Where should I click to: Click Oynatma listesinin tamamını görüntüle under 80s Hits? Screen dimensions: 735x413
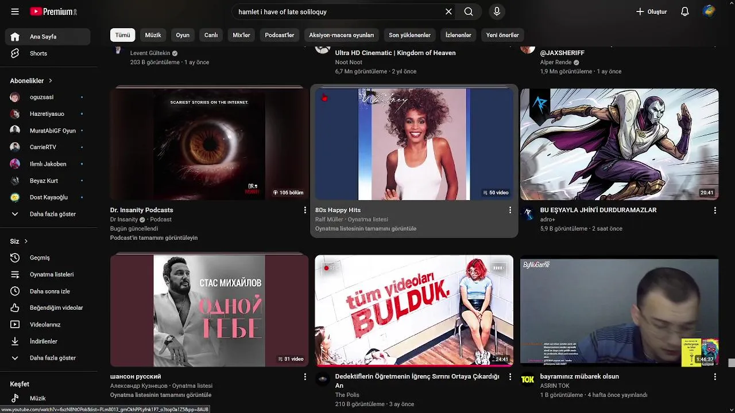coord(366,229)
